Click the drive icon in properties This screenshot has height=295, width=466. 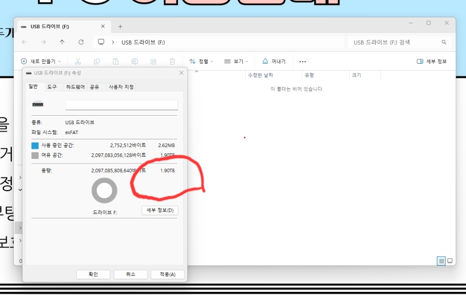point(38,104)
